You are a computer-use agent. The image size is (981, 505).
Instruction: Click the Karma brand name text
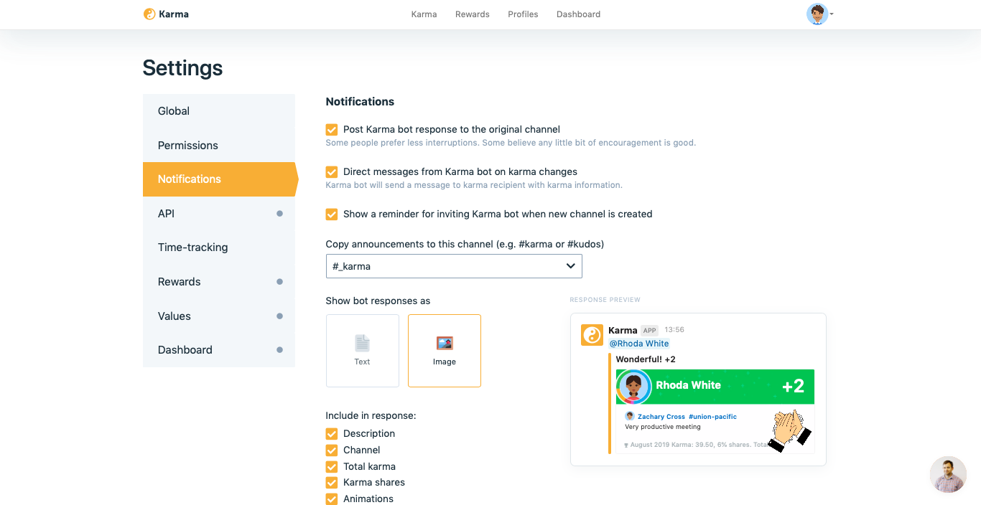[x=175, y=14]
